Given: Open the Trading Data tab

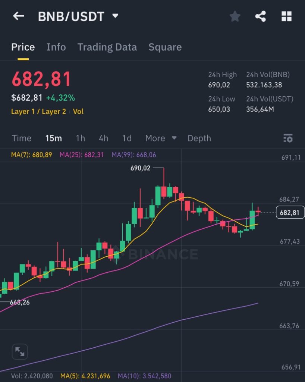Looking at the screenshot, I should [x=107, y=47].
